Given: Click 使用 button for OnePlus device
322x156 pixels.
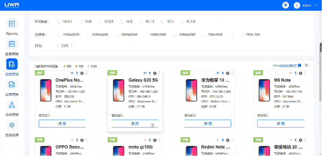Looking at the screenshot, I should tap(62, 124).
